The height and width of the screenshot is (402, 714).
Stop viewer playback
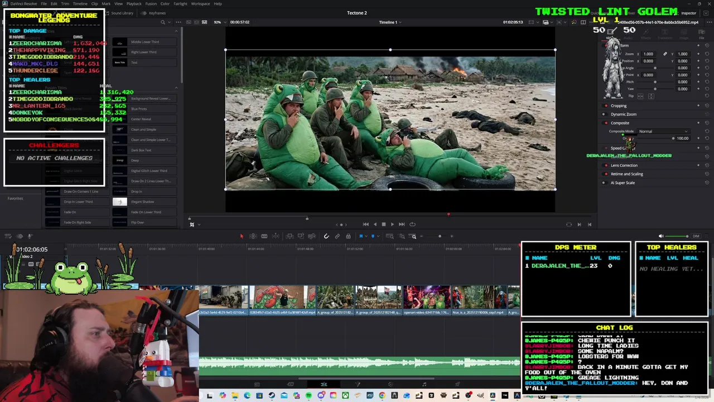[383, 224]
